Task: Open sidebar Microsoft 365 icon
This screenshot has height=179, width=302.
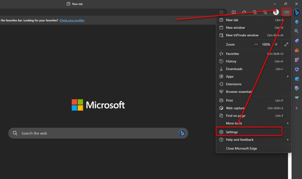Action: (x=297, y=69)
